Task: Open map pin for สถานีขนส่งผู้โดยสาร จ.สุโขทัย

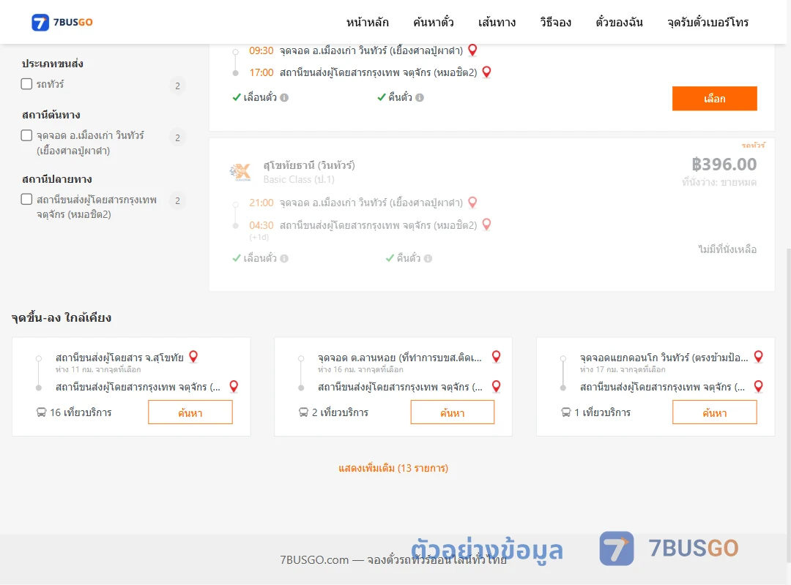Action: point(193,357)
